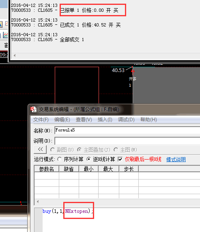Collapse panel with the << button
This screenshot has height=232, width=200.
click(x=40, y=150)
